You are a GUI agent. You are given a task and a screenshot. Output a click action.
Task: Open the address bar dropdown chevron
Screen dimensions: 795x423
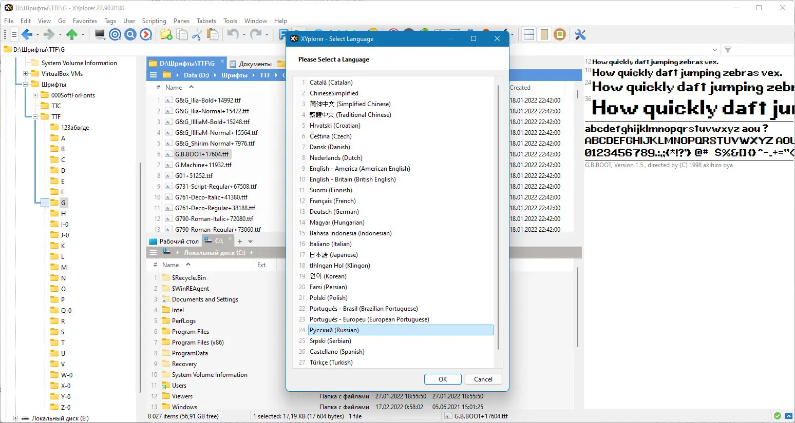click(x=715, y=50)
